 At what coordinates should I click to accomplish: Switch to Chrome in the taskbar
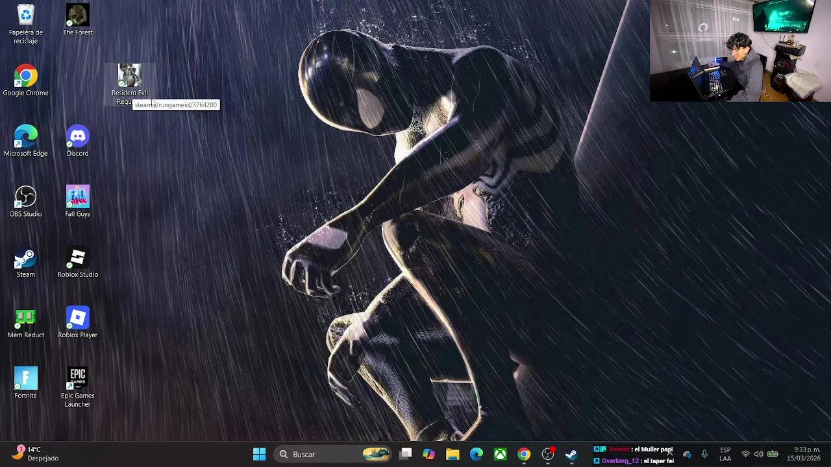point(524,454)
